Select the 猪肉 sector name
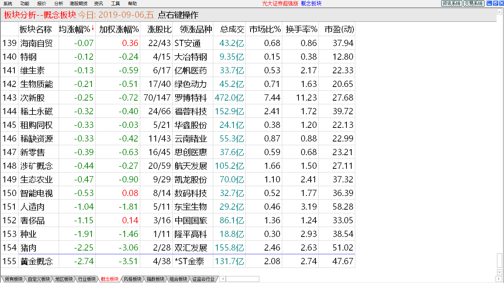Screen dimensions: 504x283 tap(28, 248)
